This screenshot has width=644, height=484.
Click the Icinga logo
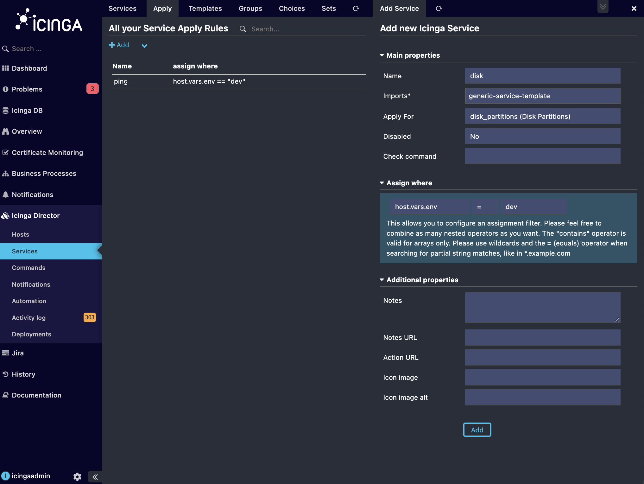click(49, 21)
